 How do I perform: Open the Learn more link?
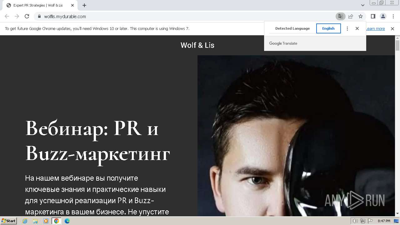click(375, 29)
